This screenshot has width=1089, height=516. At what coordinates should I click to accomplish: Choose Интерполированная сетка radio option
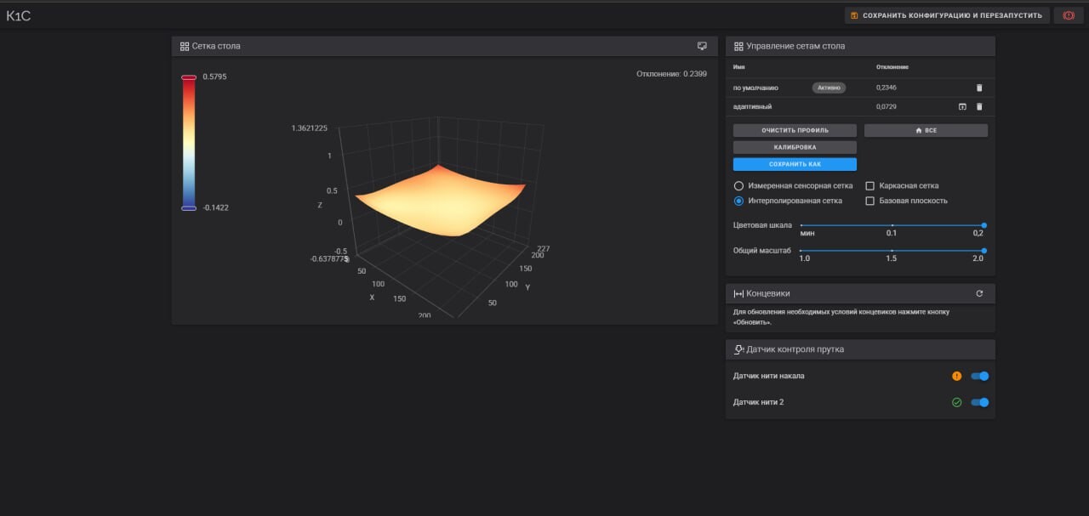coord(738,201)
